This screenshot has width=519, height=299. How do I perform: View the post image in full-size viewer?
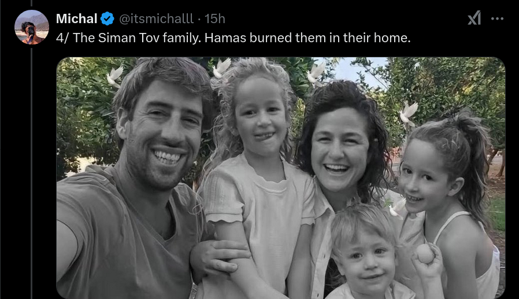(281, 178)
